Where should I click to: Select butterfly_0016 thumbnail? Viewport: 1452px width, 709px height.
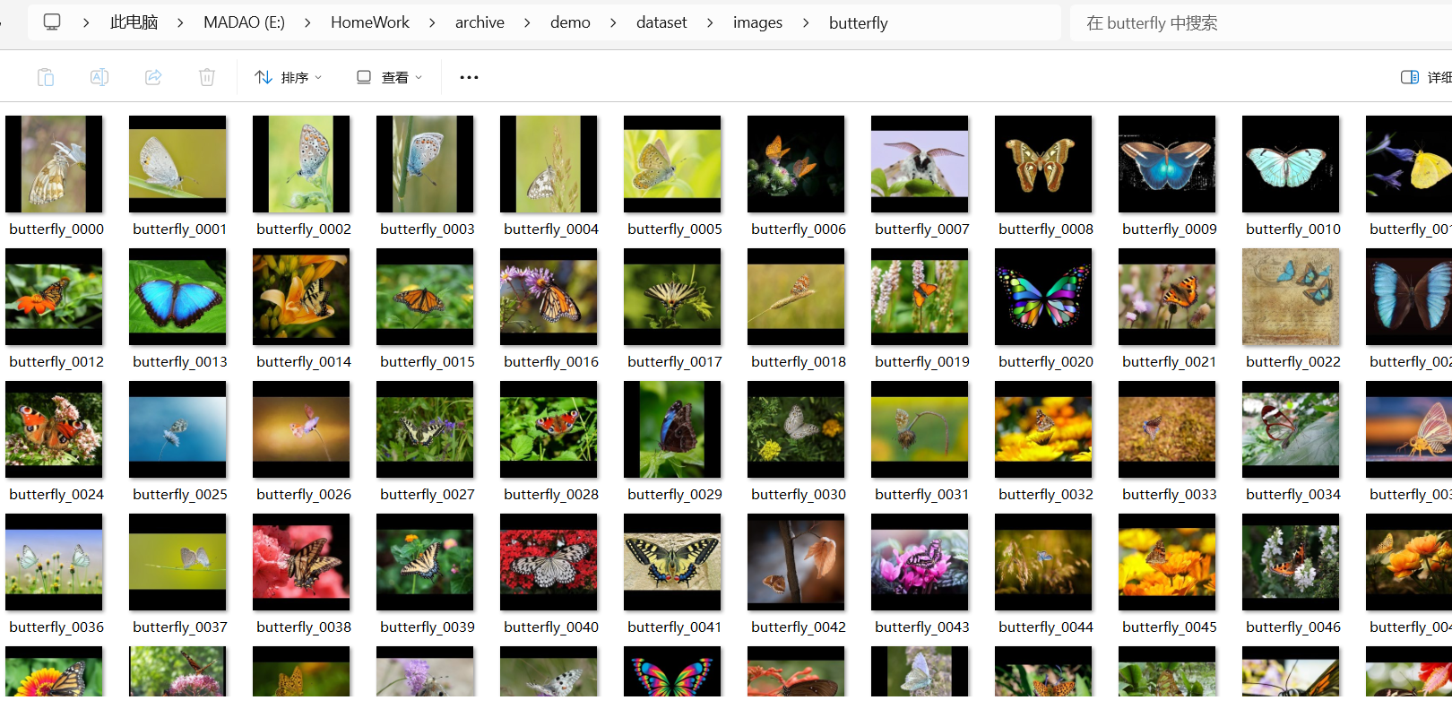coord(549,297)
